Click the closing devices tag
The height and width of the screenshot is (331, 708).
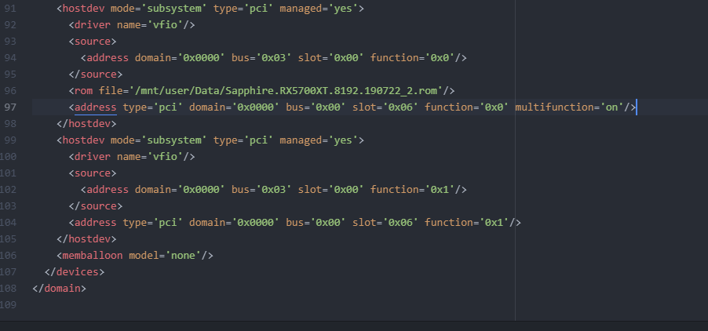(x=75, y=272)
